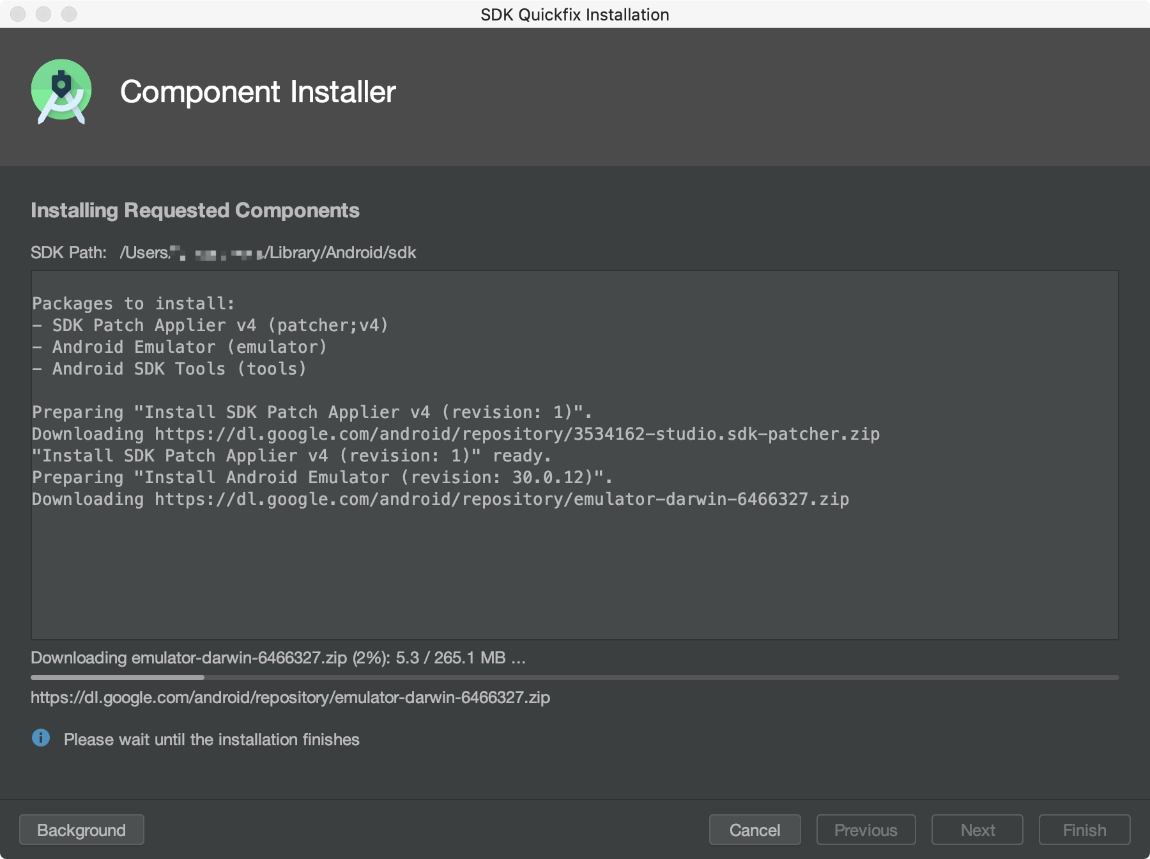Screen dimensions: 1150x859
Task: Click the sdk-patcher.zip download URL line
Action: coord(456,434)
